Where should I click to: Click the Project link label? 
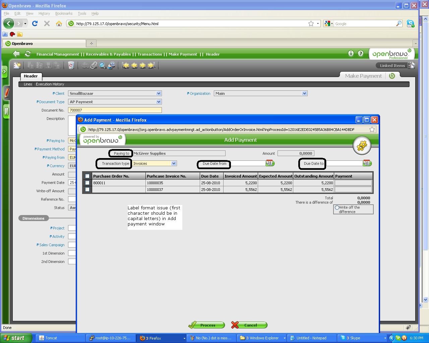58,228
